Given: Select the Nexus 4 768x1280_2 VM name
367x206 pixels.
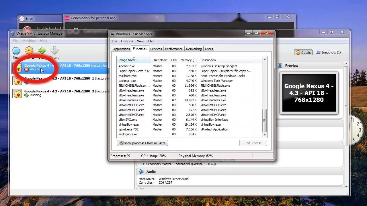Looking at the screenshot, I should [59, 91].
